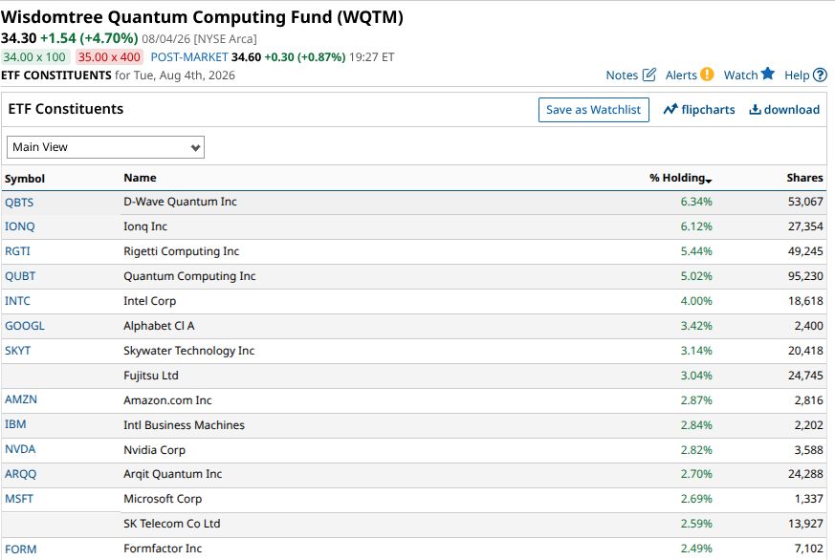Click the download link text
Viewport: 835px width, 560px height.
tap(791, 110)
